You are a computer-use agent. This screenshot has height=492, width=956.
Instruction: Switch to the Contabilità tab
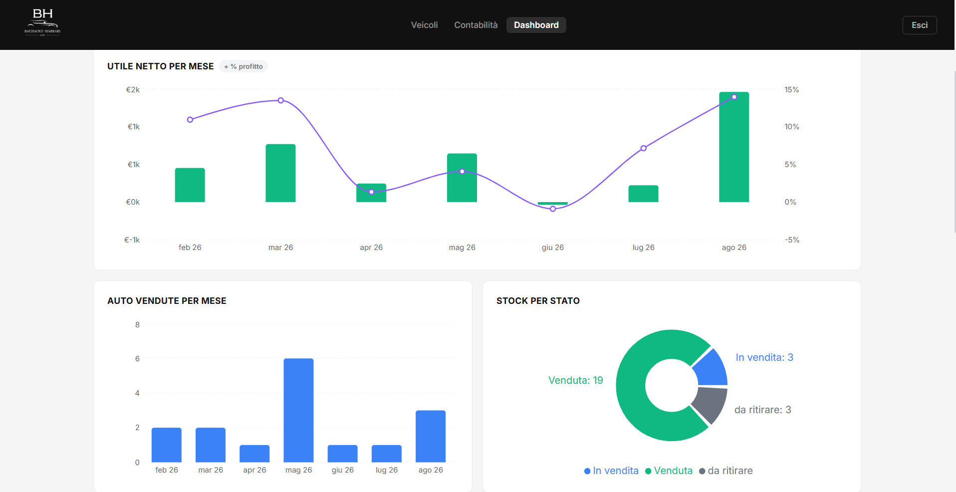click(x=476, y=25)
